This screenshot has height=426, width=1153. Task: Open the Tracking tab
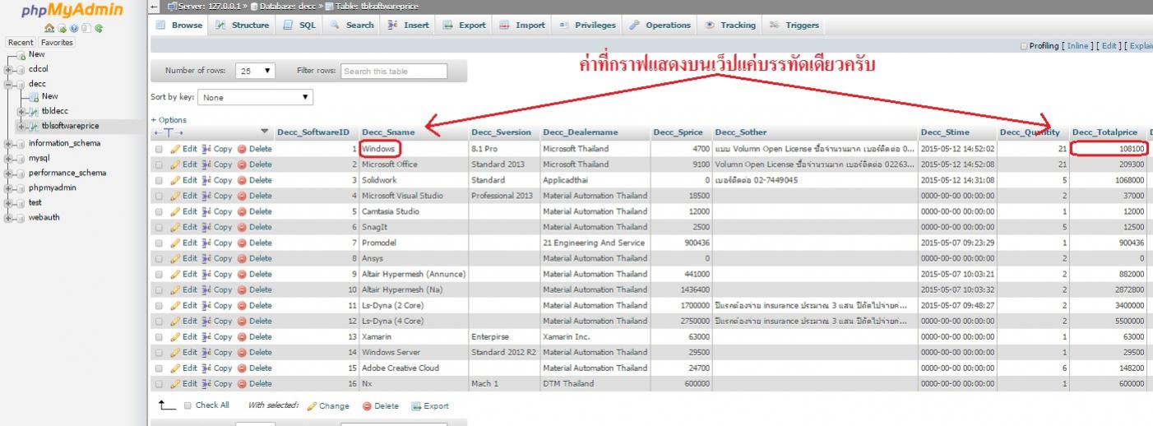coord(730,25)
